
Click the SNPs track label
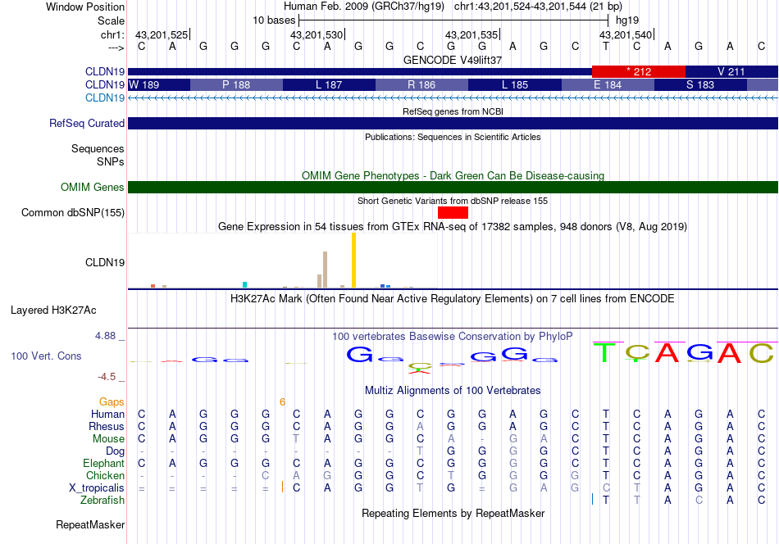click(x=111, y=162)
